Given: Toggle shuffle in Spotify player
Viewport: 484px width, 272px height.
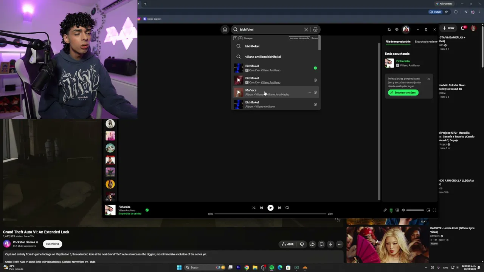Looking at the screenshot, I should click(254, 208).
